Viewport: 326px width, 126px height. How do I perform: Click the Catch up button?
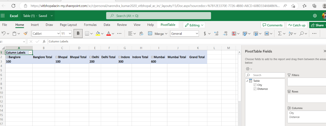tap(297, 25)
